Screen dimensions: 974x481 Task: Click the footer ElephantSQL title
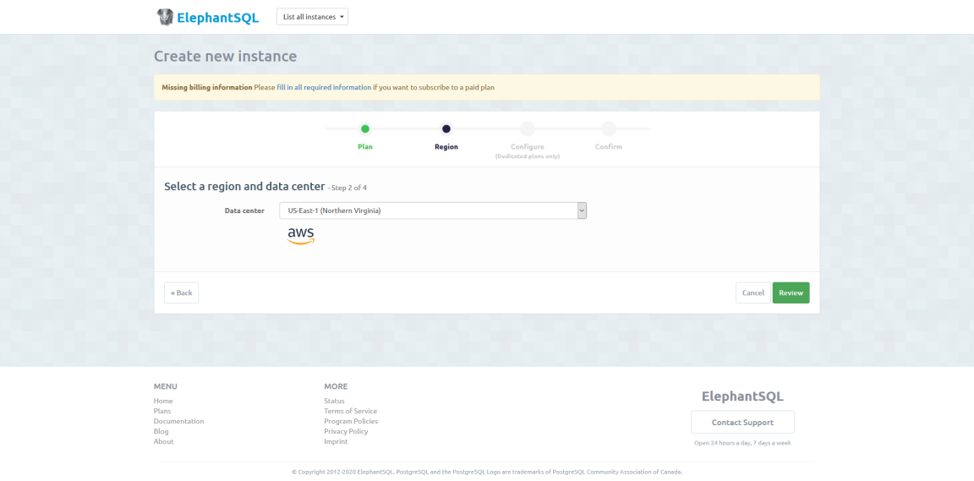tap(742, 396)
